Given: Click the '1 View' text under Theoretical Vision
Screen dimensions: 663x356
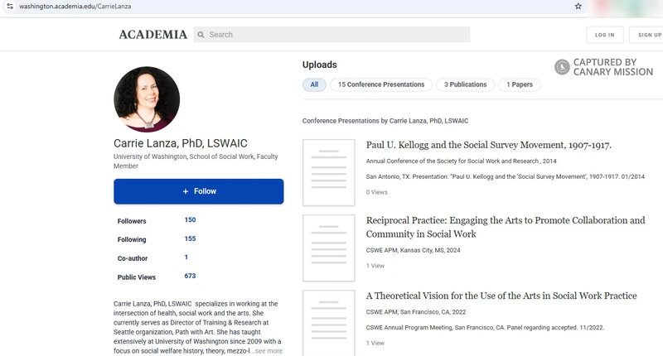Looking at the screenshot, I should (375, 343).
